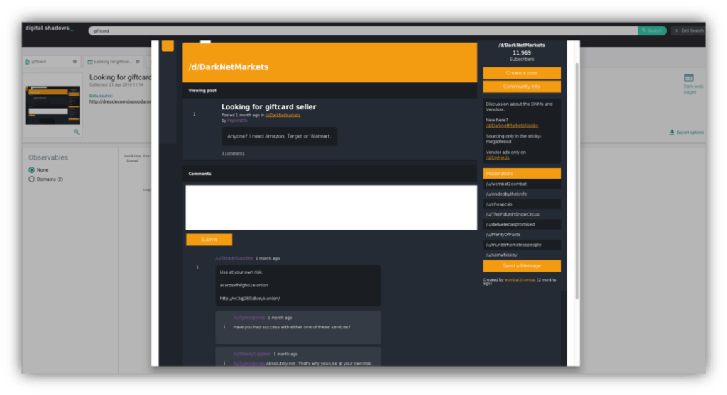
Task: Close the giftcard search tab
Action: click(75, 62)
